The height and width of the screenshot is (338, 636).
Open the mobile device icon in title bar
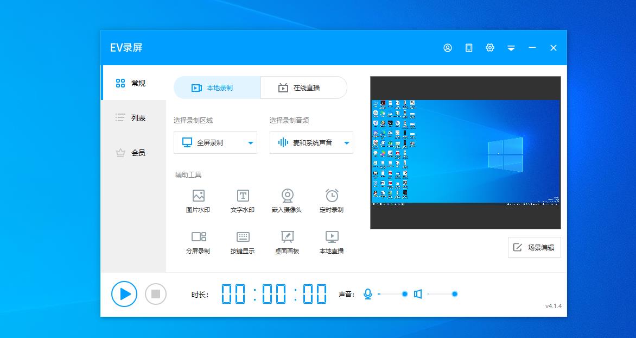(x=468, y=48)
